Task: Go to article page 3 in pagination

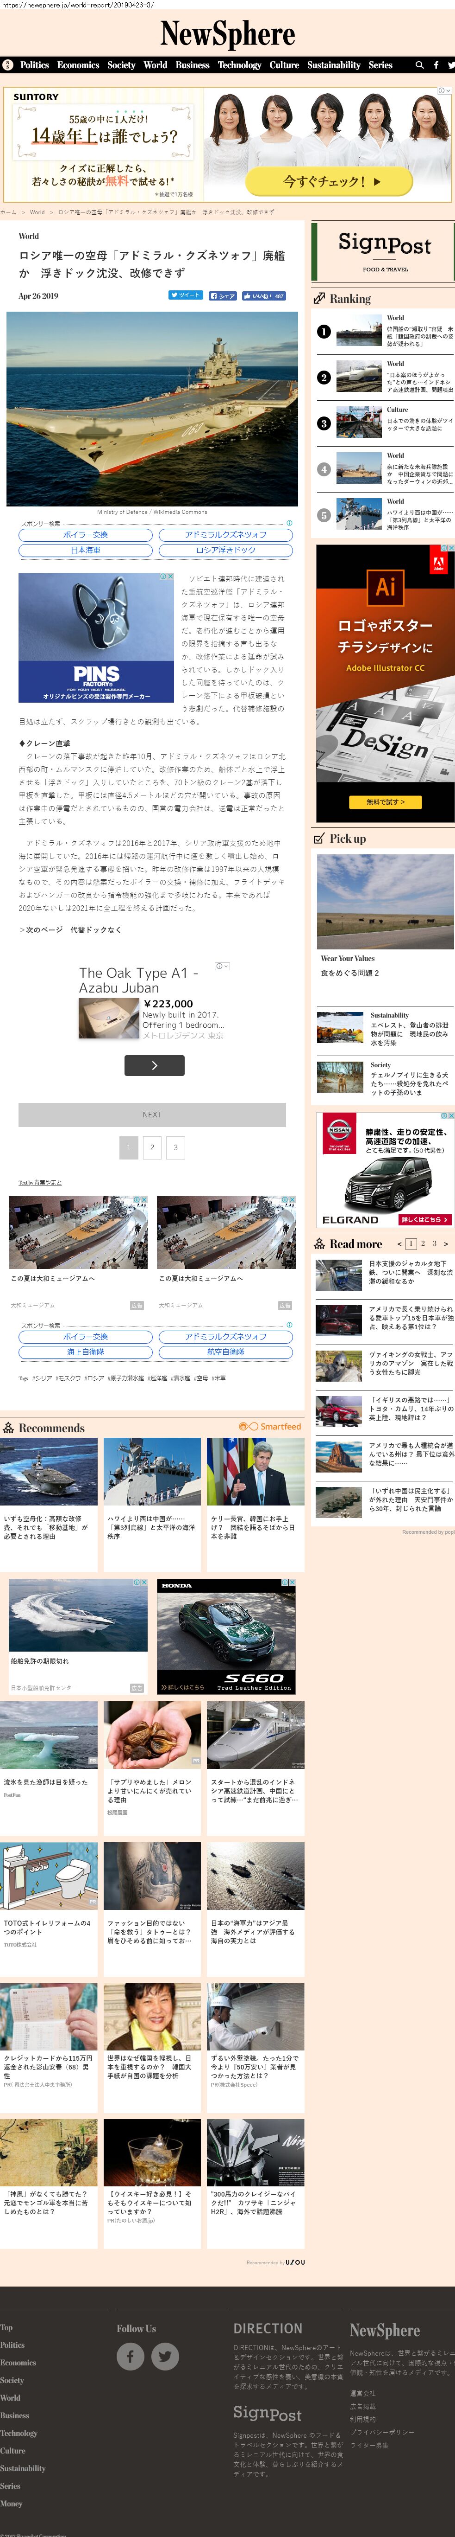Action: [x=176, y=1147]
